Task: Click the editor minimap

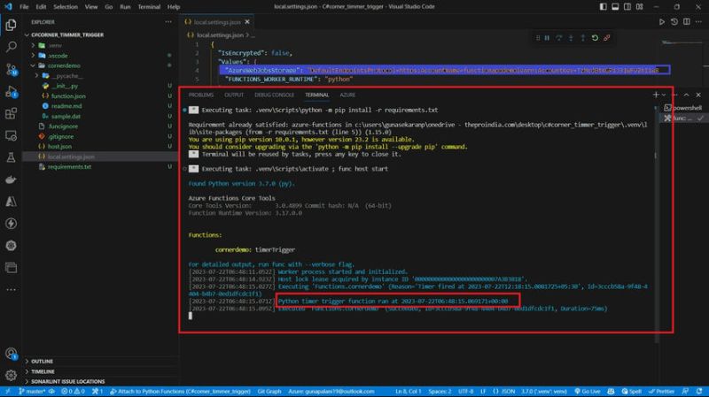Action: click(x=682, y=42)
